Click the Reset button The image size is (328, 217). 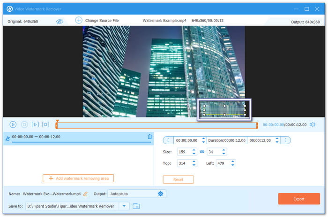click(178, 179)
